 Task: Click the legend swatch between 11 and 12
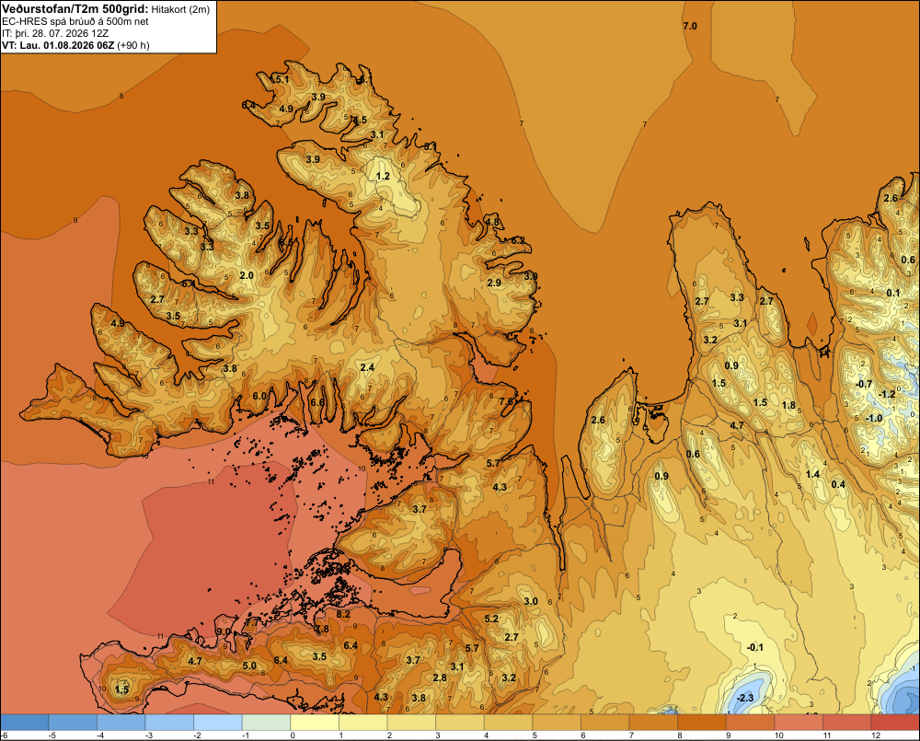click(847, 723)
